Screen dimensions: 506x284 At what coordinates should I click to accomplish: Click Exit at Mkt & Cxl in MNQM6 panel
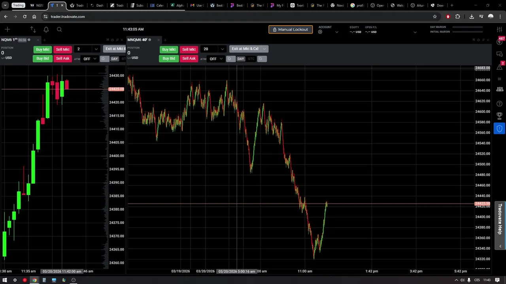[245, 49]
